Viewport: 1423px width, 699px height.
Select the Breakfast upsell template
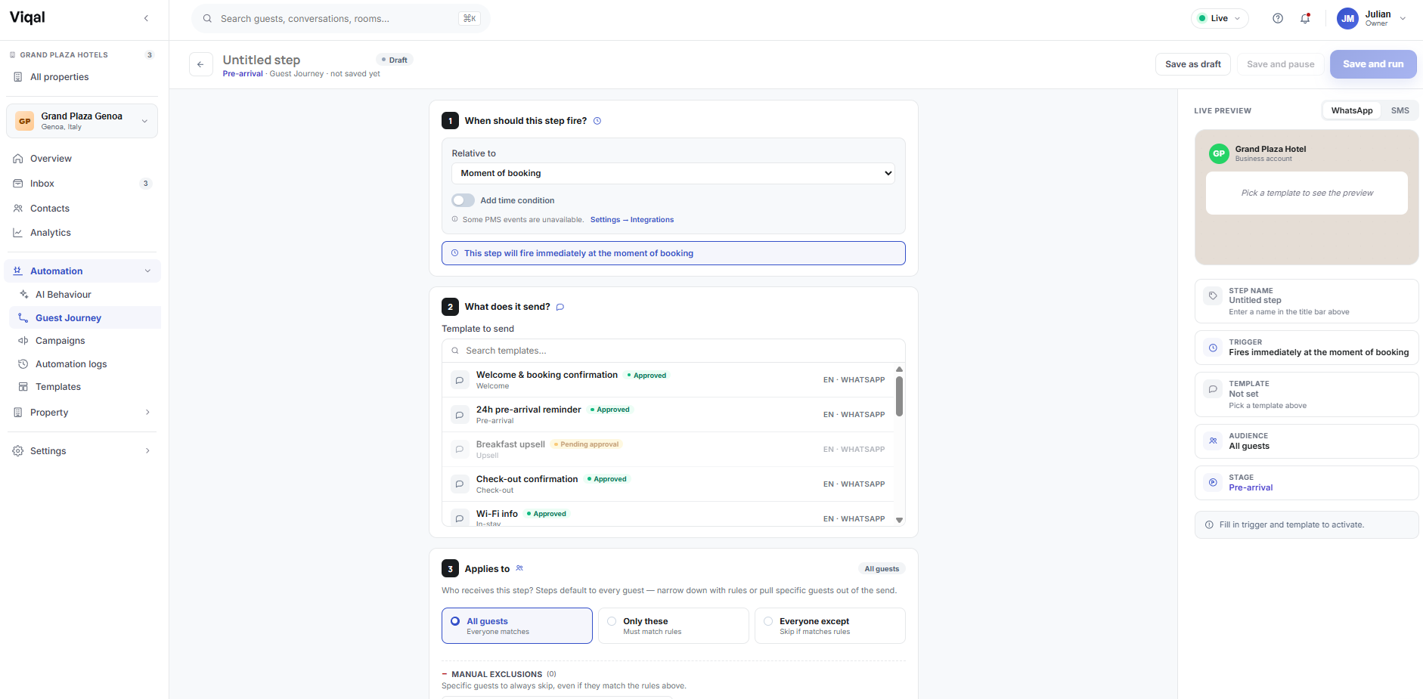pyautogui.click(x=668, y=450)
